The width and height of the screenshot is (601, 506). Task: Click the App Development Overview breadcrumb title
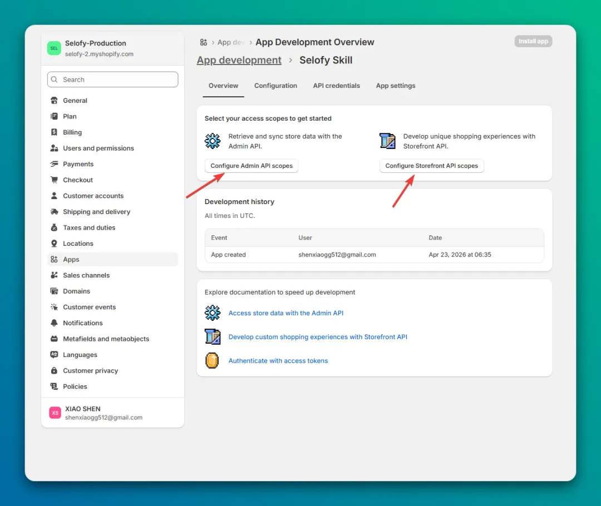pyautogui.click(x=314, y=42)
